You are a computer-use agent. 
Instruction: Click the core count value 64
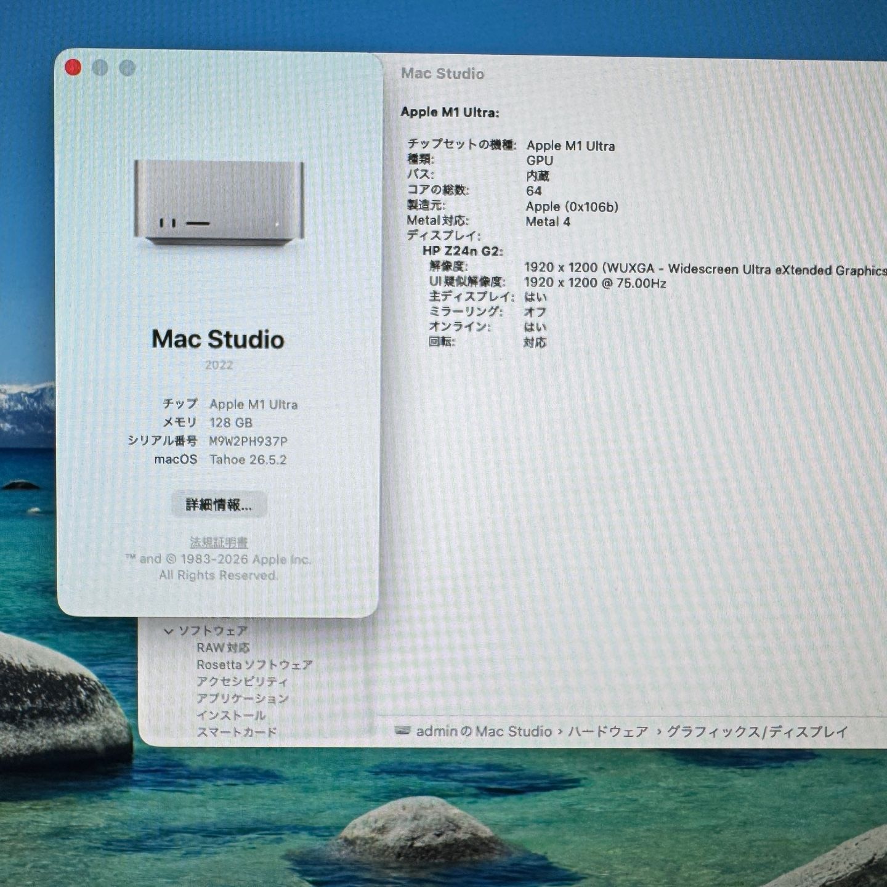(534, 191)
